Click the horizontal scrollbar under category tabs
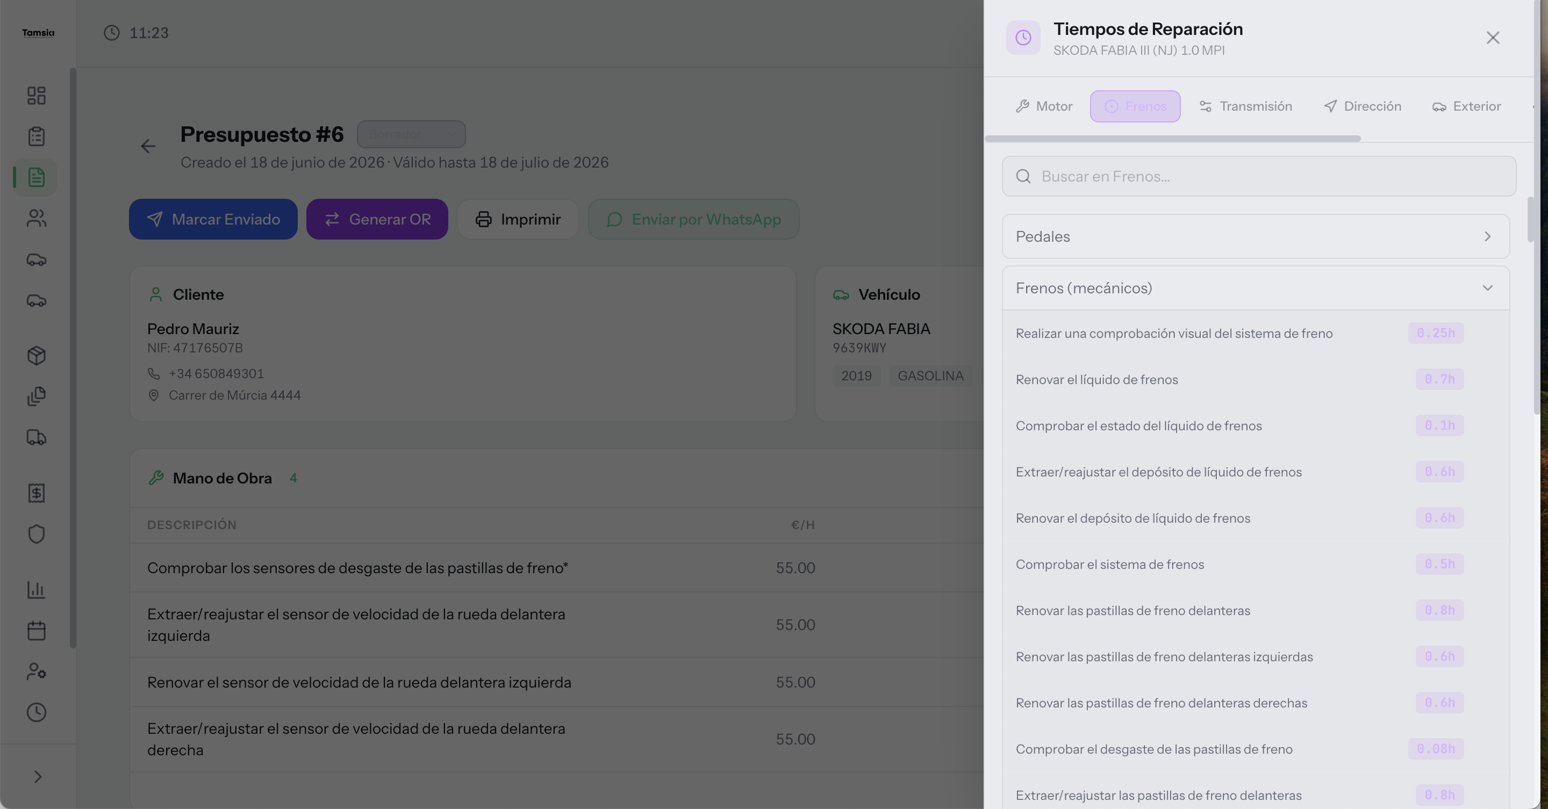Image resolution: width=1548 pixels, height=809 pixels. point(1172,139)
